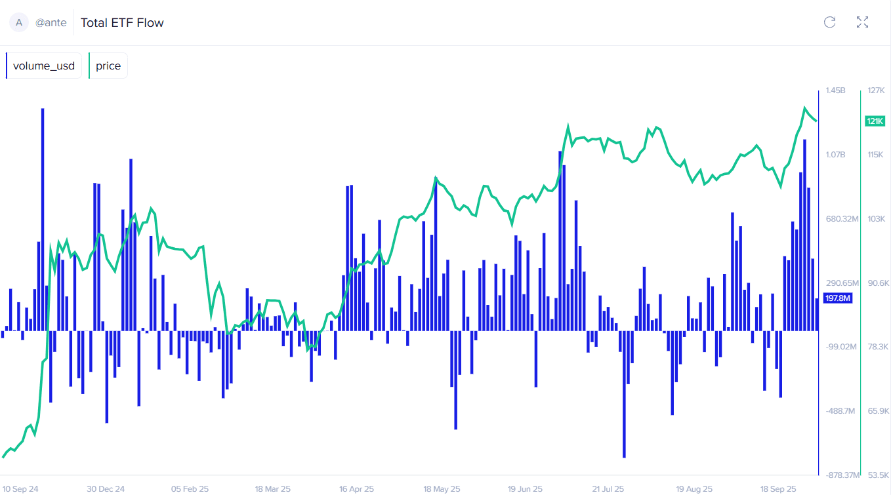Click the 53.5K price axis label

click(x=877, y=475)
